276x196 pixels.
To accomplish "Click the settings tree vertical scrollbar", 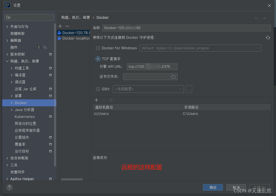I will point(55,95).
